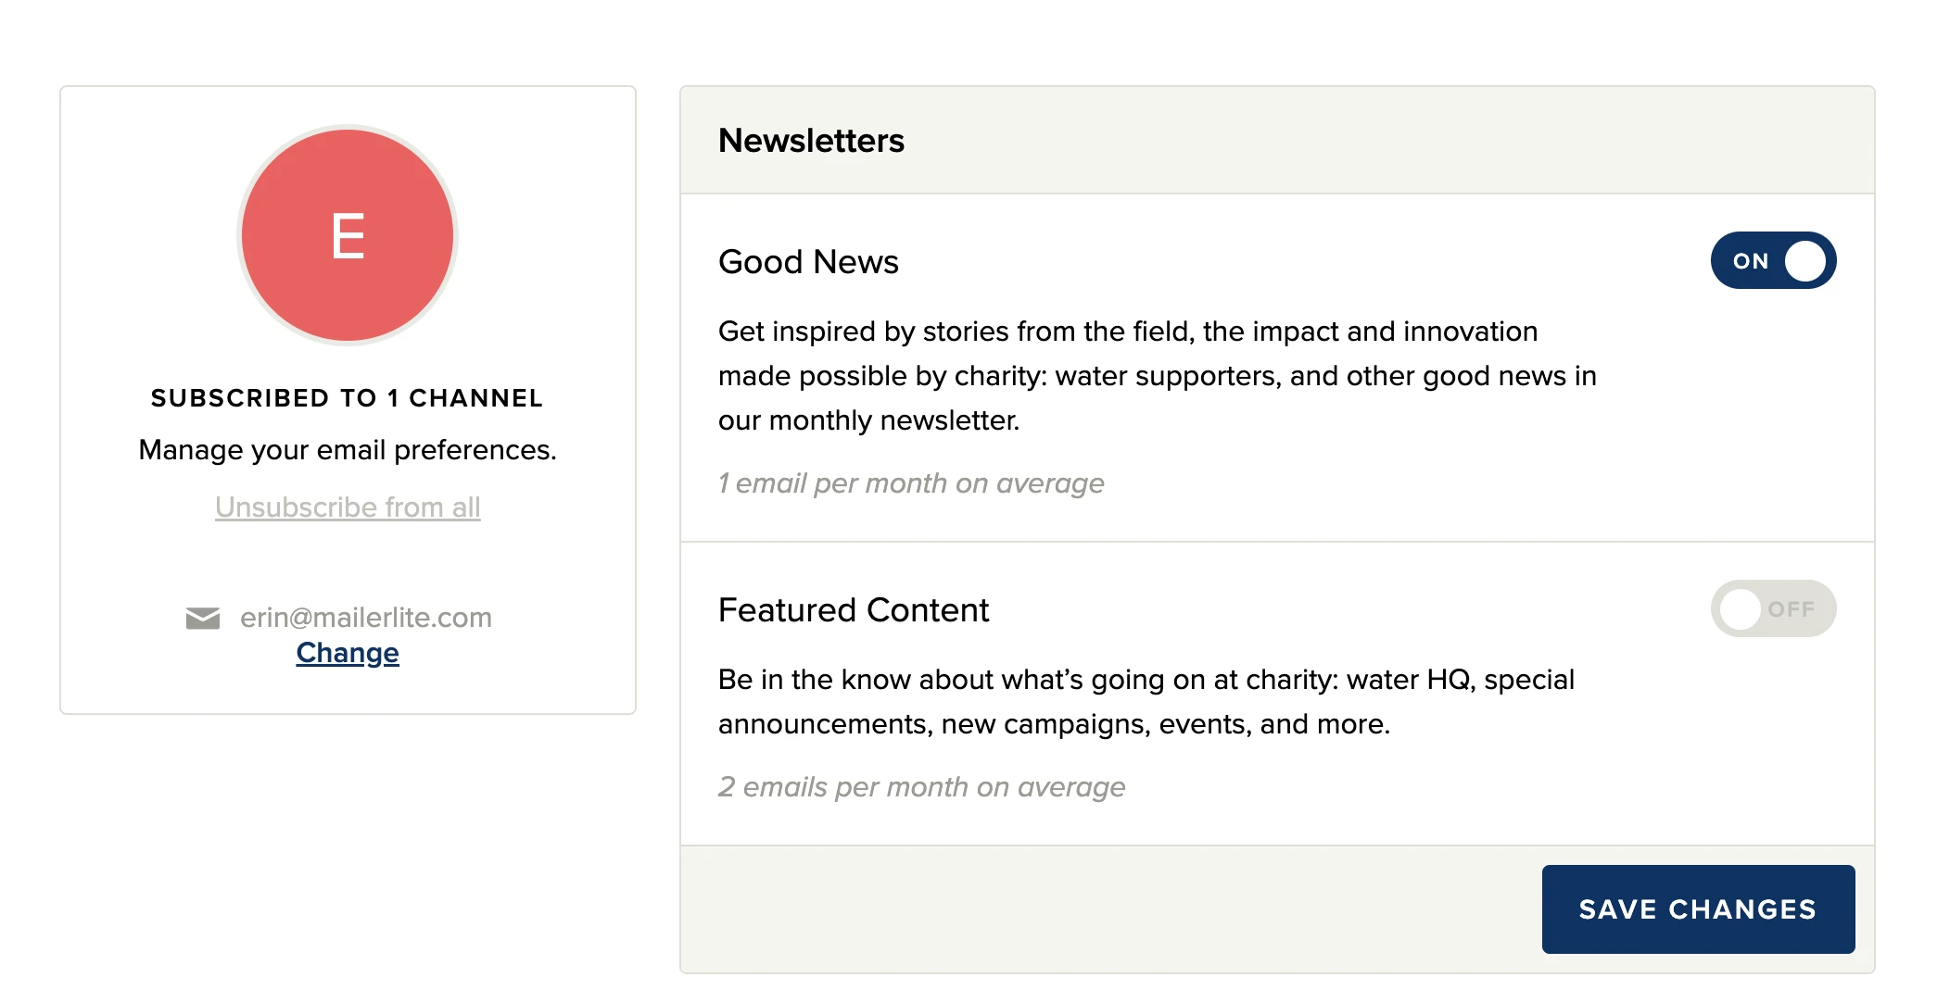Click the Good News description paragraph

click(x=1157, y=376)
